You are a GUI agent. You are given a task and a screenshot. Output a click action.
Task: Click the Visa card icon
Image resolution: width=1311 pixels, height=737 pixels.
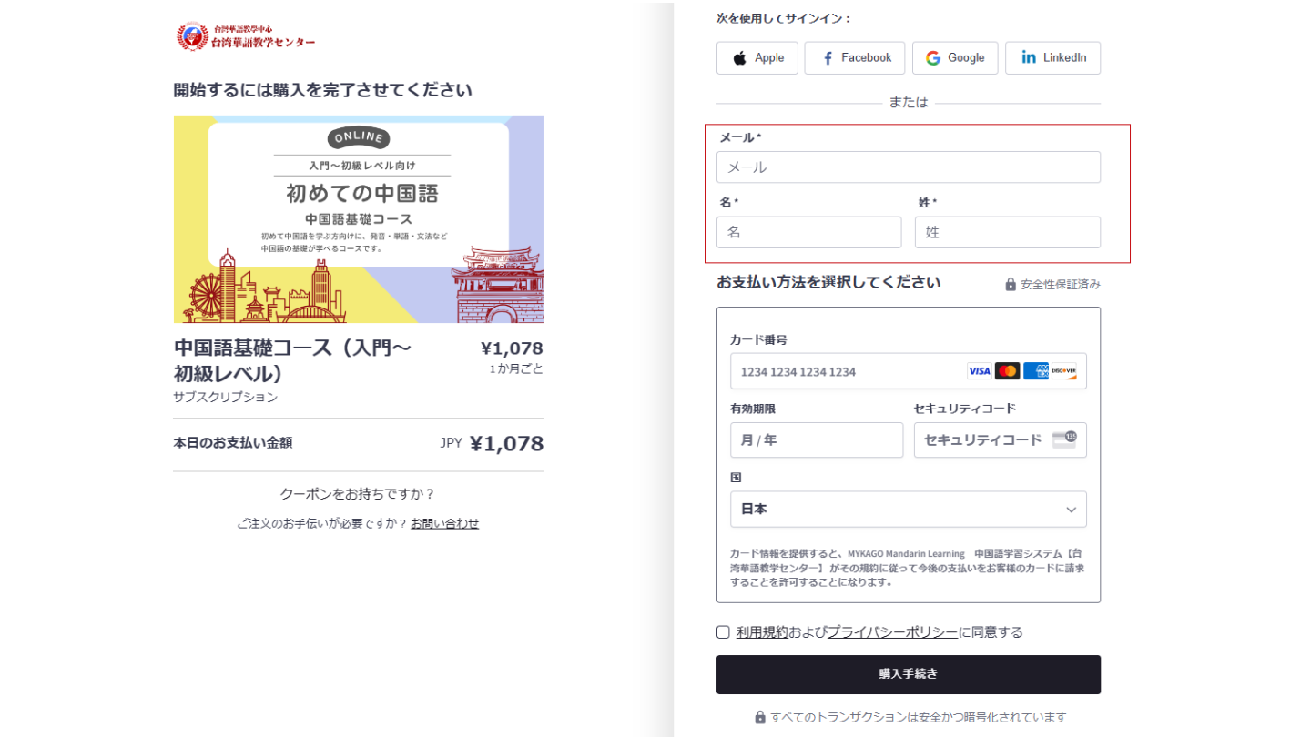980,371
